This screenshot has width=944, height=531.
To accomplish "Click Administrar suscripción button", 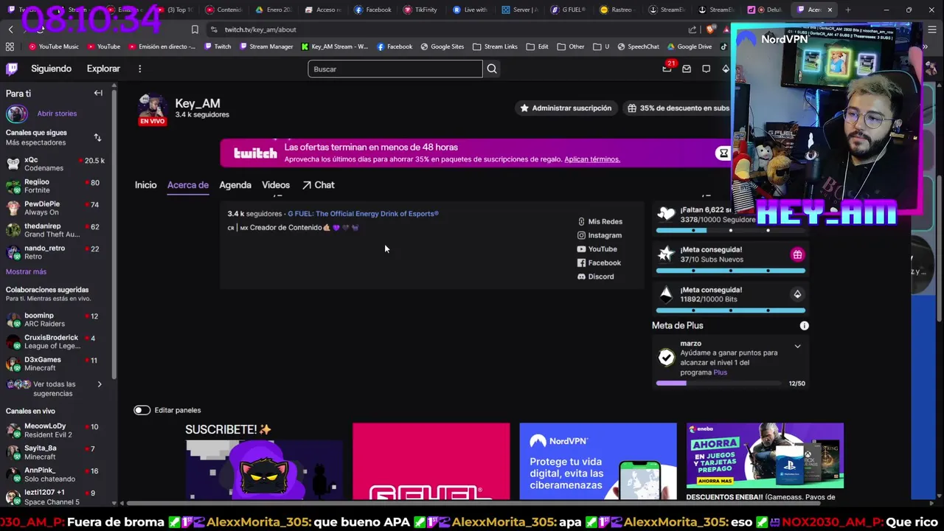I will [566, 108].
